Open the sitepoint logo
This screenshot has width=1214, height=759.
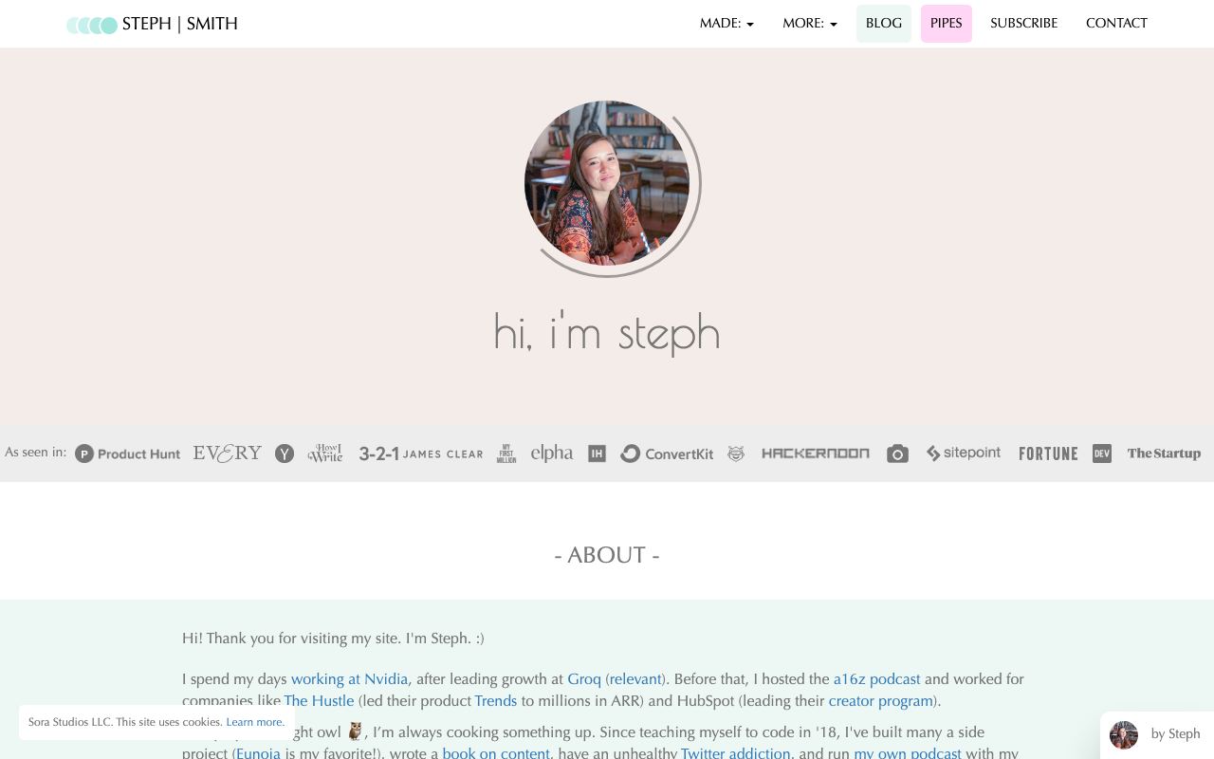pos(964,454)
